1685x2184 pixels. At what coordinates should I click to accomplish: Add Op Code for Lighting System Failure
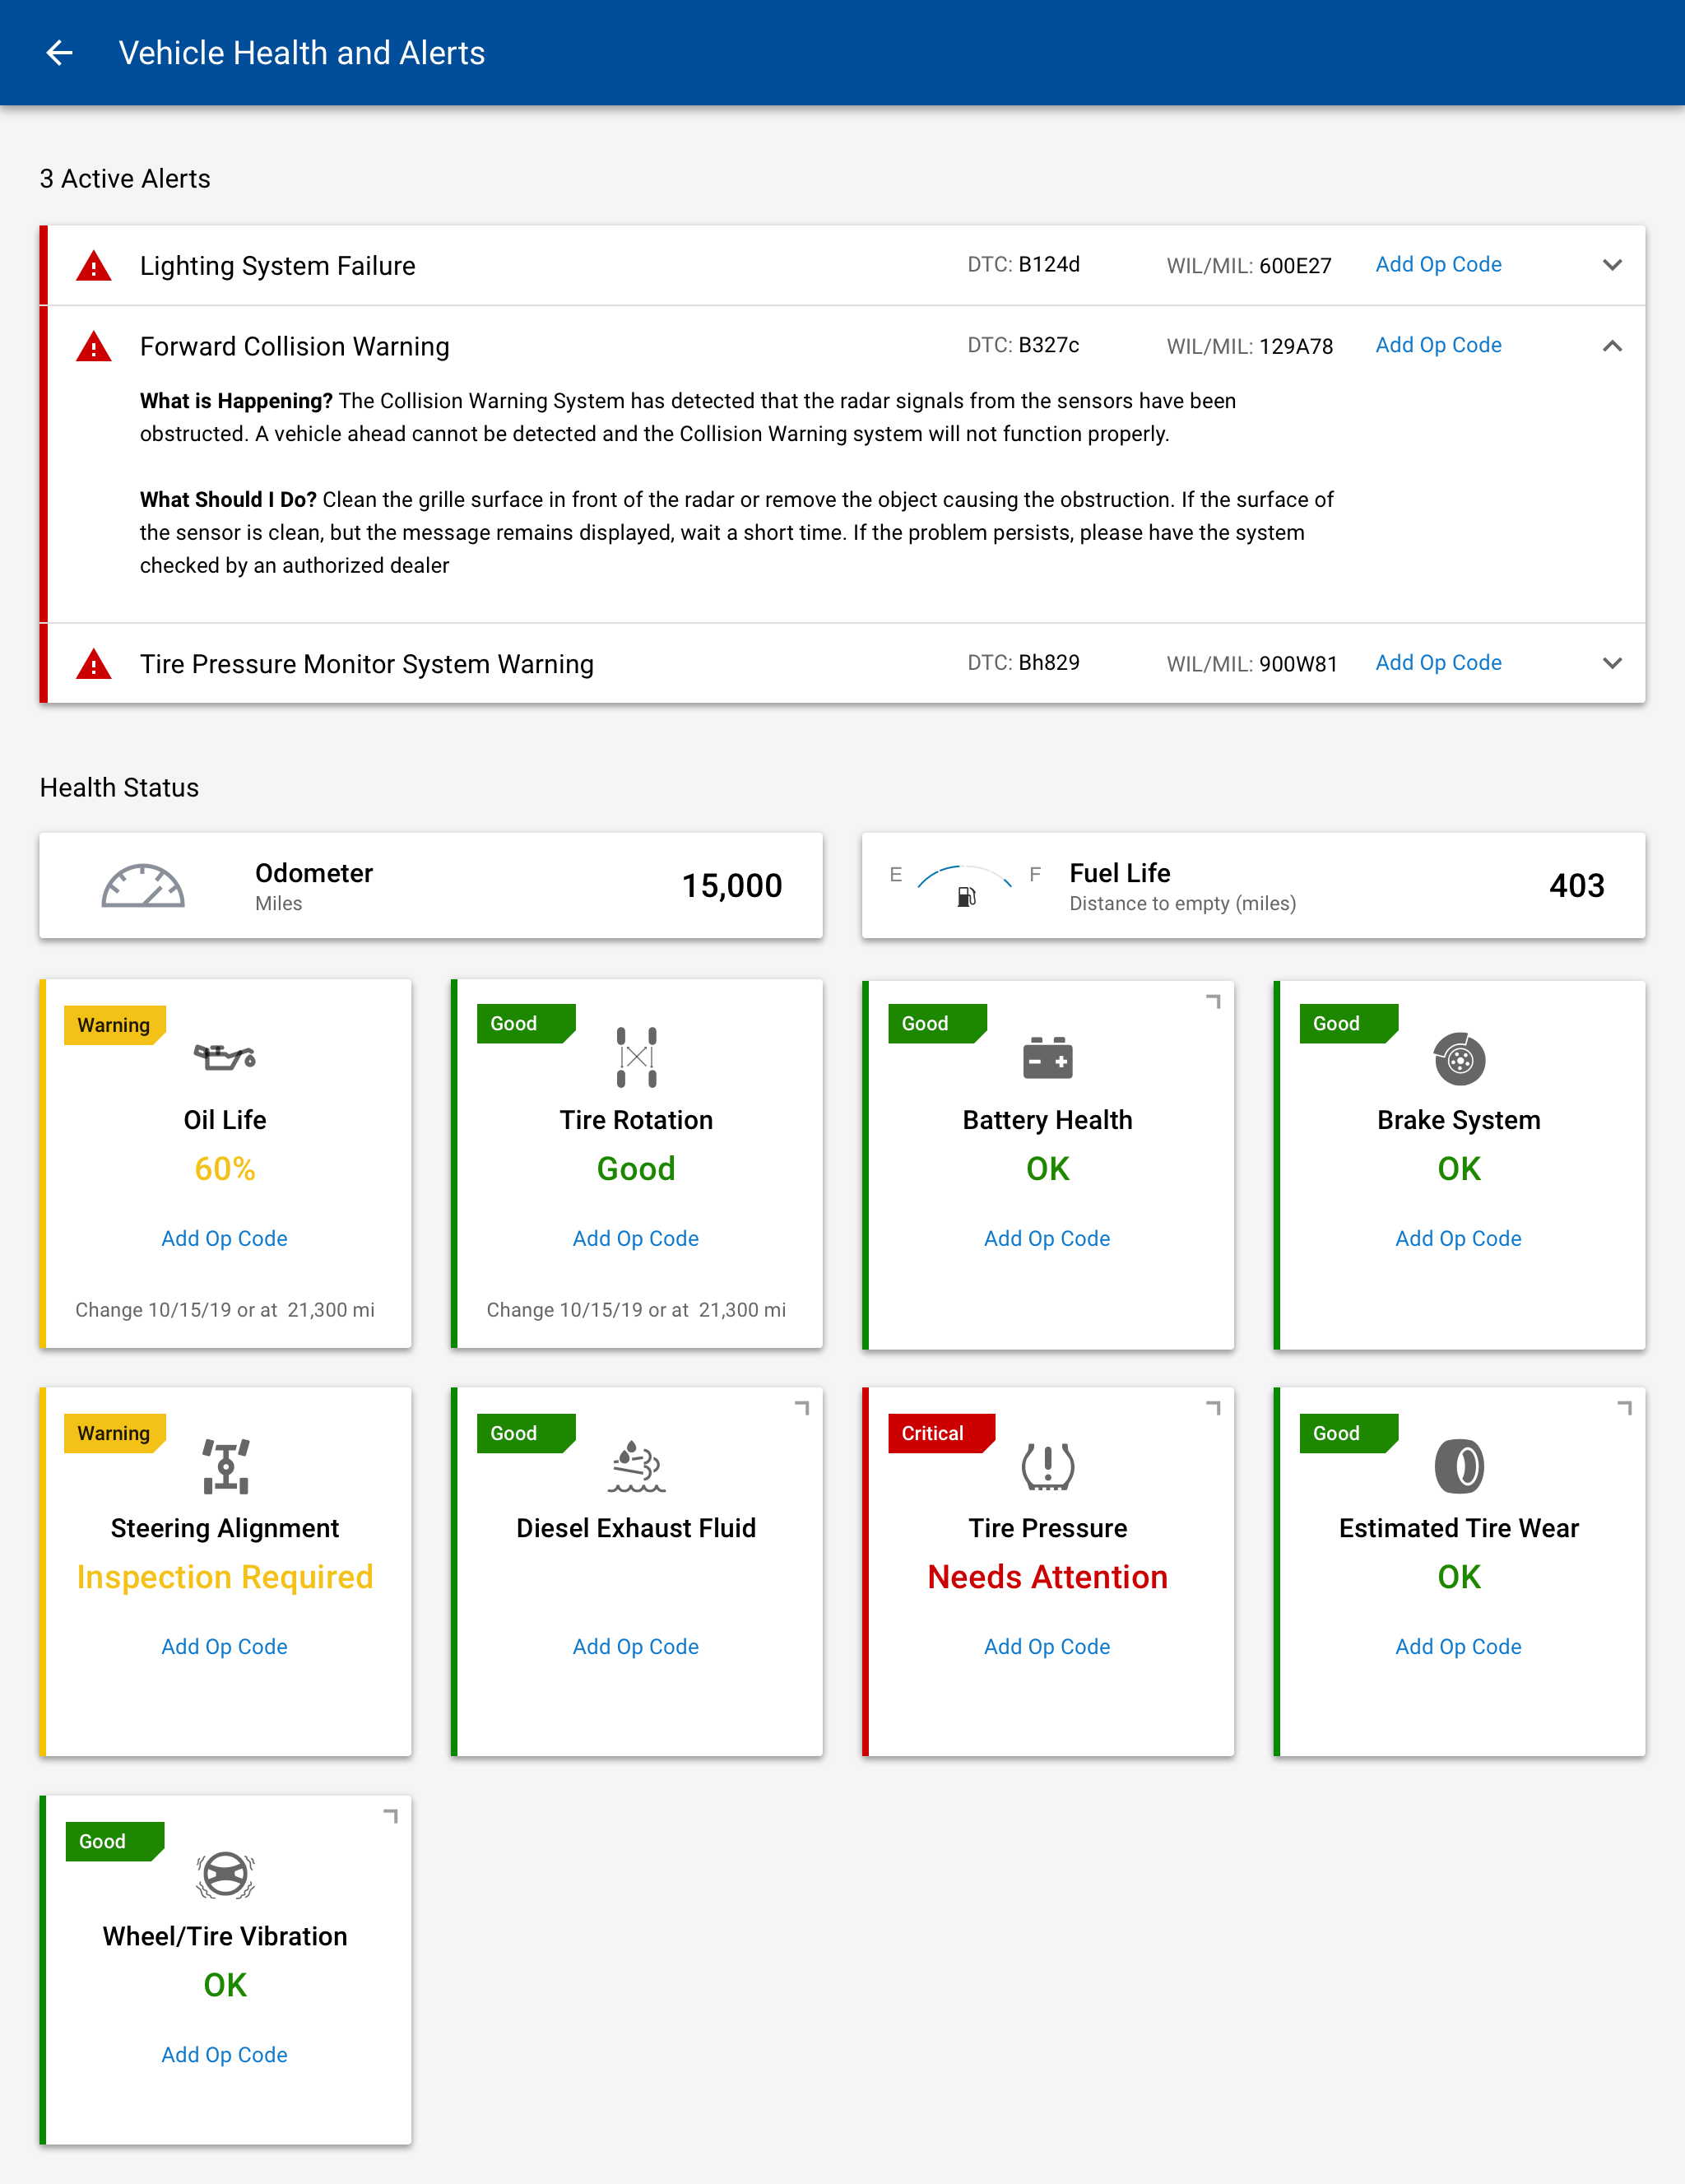point(1438,265)
